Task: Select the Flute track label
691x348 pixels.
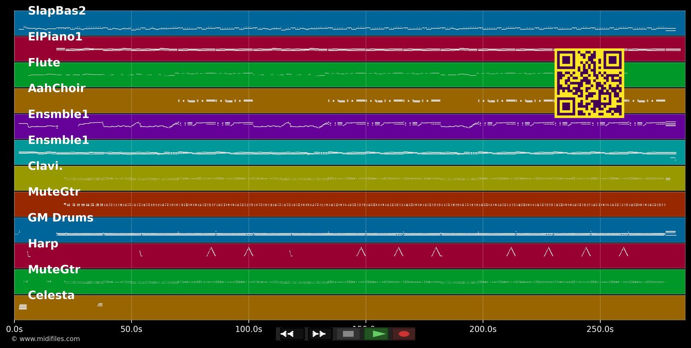Action: pyautogui.click(x=44, y=63)
